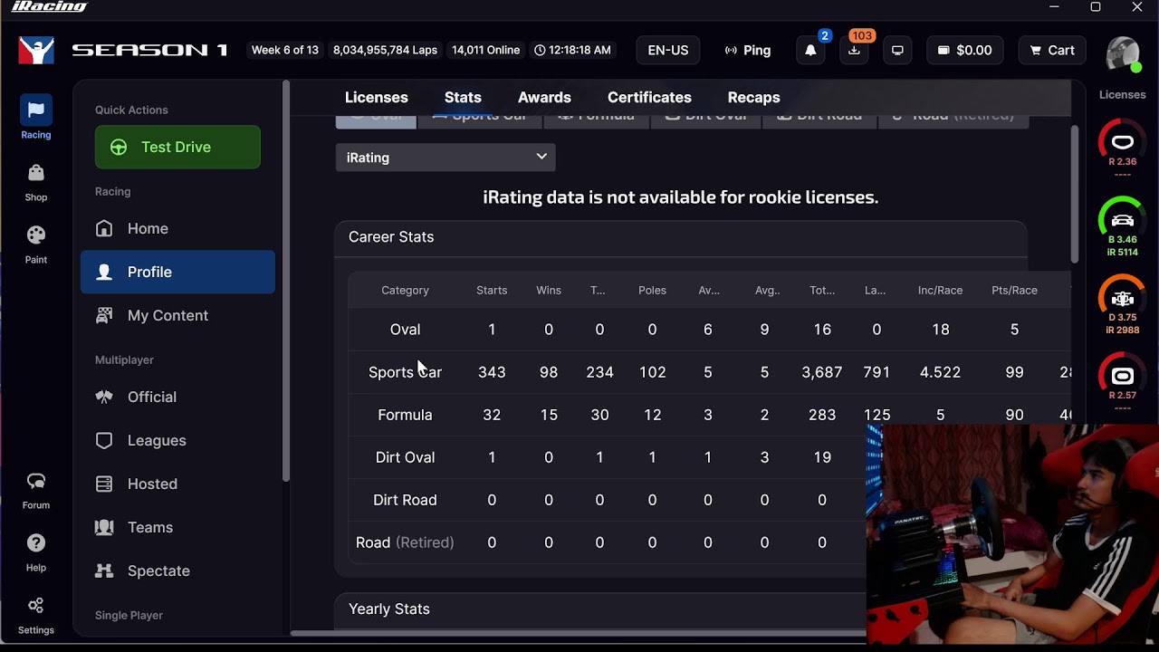Viewport: 1159px width, 652px height.
Task: Sort by Pts/Race column header
Action: (x=1014, y=291)
